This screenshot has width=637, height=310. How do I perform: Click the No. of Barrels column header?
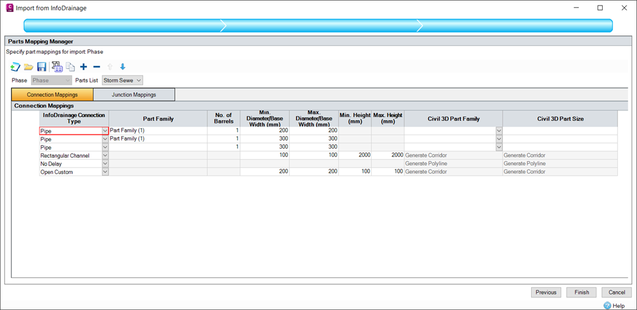[x=224, y=118]
